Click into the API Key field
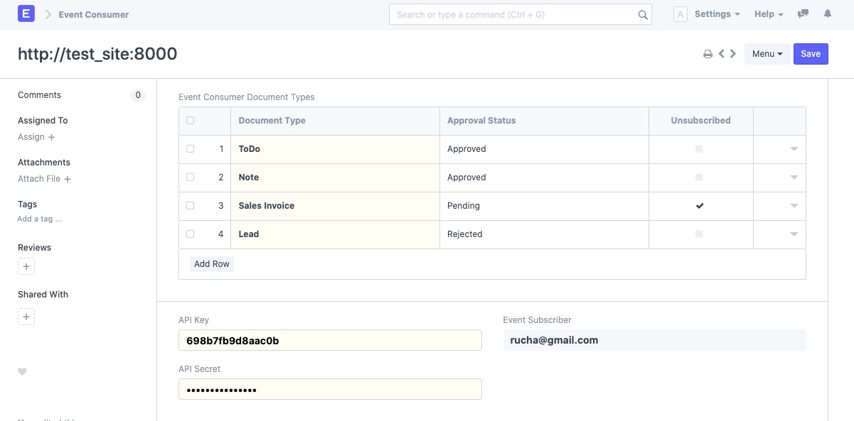This screenshot has width=854, height=421. 330,340
